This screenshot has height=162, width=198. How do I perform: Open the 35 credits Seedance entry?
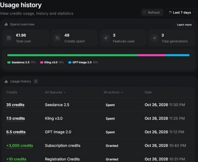(98, 105)
